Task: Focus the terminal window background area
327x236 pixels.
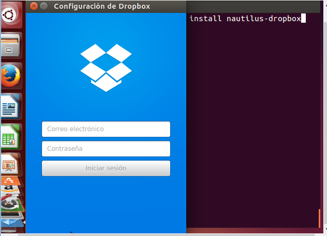Action: [x=254, y=129]
